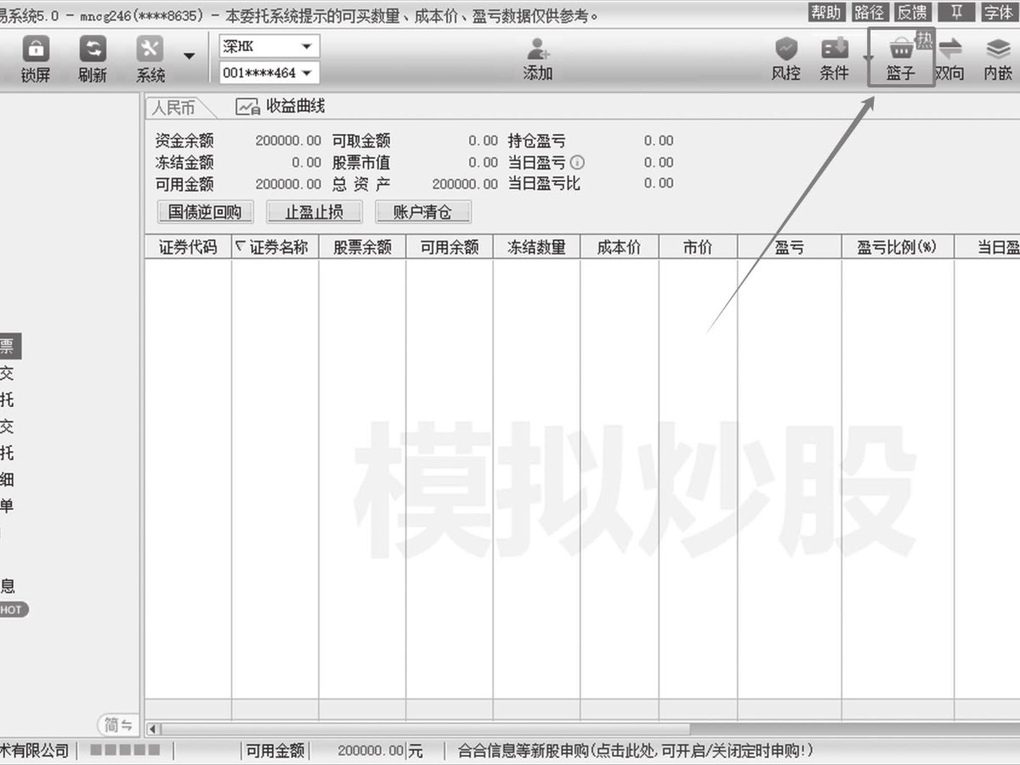Click the horizontal scrollbar left arrow
The height and width of the screenshot is (765, 1020).
coord(153,728)
